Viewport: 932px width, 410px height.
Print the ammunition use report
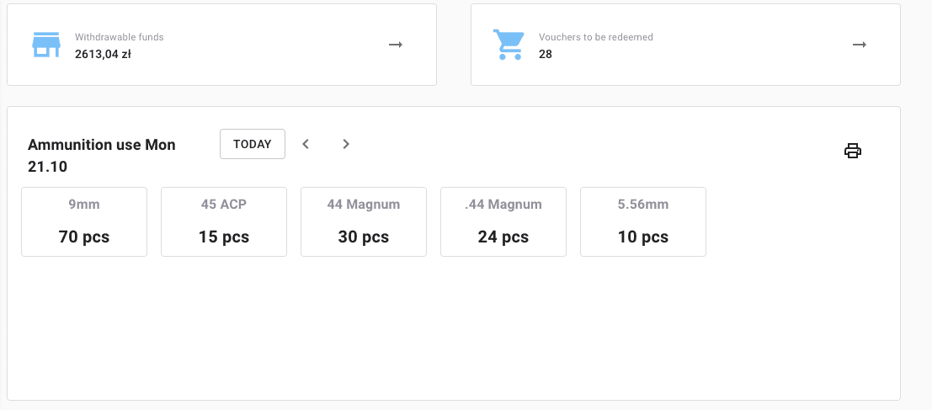(853, 151)
